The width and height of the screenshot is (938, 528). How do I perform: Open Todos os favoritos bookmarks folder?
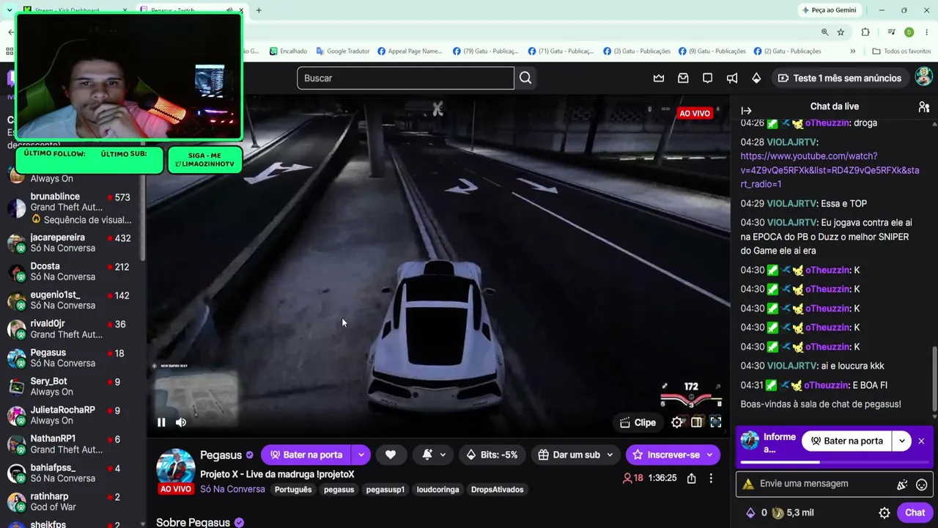(901, 51)
